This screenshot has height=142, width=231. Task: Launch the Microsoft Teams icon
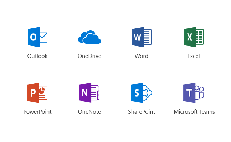[193, 93]
